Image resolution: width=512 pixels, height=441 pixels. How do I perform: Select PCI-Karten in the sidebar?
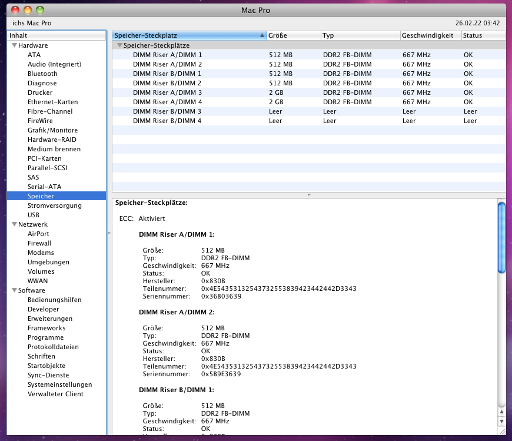point(44,158)
